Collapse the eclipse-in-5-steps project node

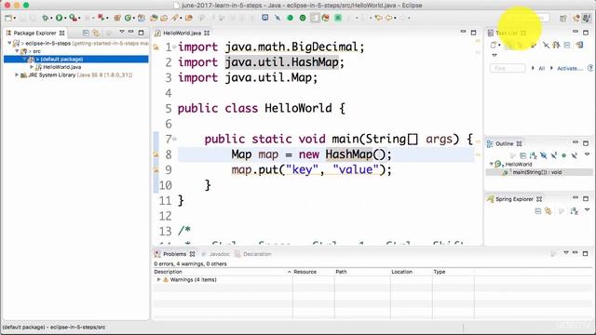(x=9, y=44)
